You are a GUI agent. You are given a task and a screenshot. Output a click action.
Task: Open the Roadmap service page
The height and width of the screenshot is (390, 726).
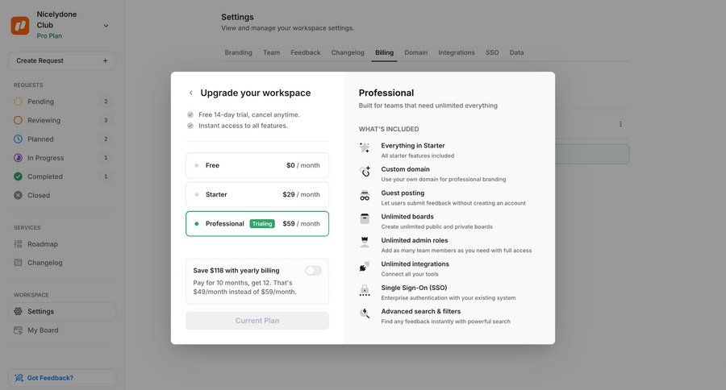[43, 244]
